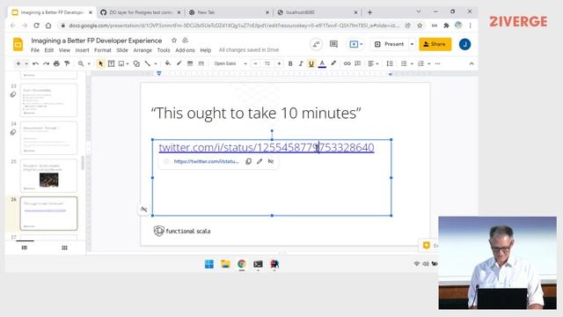The width and height of the screenshot is (563, 317).
Task: Select the line tool
Action: point(147,63)
